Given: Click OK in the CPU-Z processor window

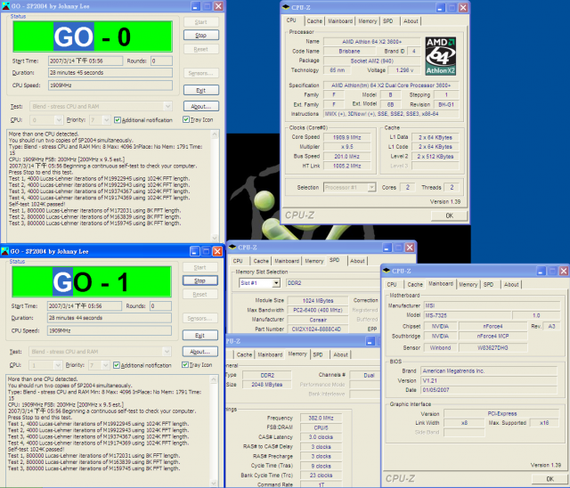Looking at the screenshot, I should 449,216.
